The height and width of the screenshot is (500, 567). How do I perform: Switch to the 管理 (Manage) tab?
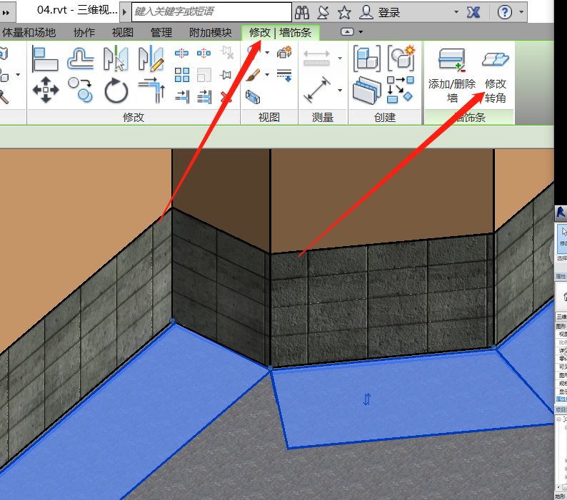coord(161,33)
